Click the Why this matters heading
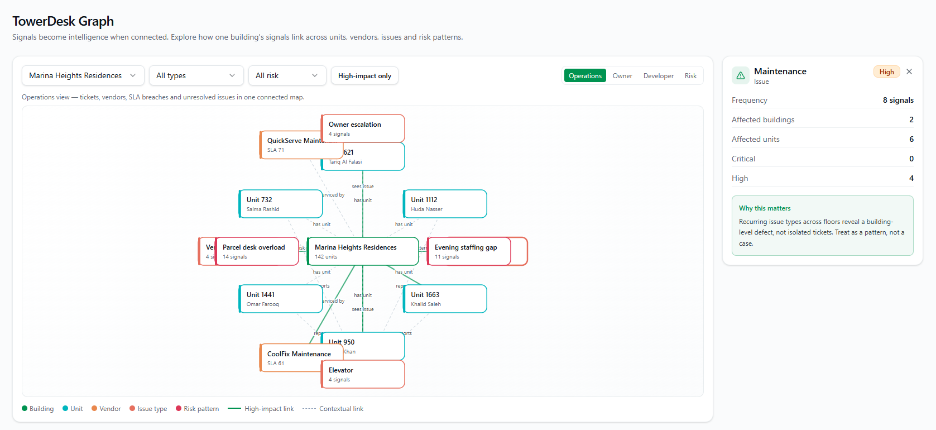The width and height of the screenshot is (936, 430). [765, 208]
